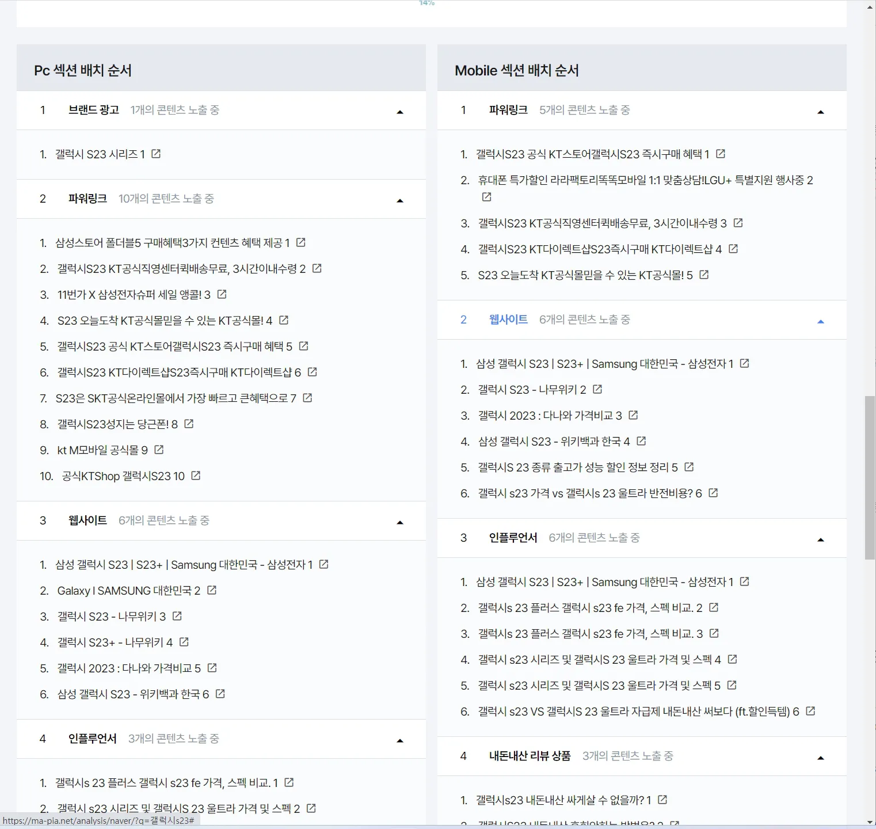The height and width of the screenshot is (829, 876).
Task: Select Mobile 울트라 가격 및 스펙 5 row
Action: 599,685
